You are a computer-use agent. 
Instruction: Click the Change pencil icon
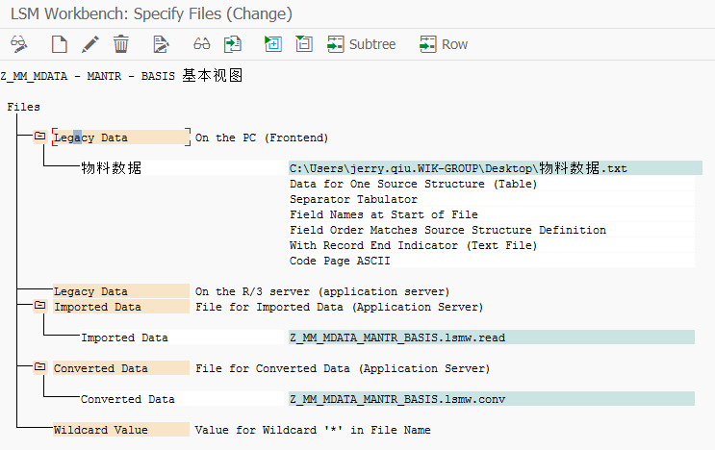89,44
